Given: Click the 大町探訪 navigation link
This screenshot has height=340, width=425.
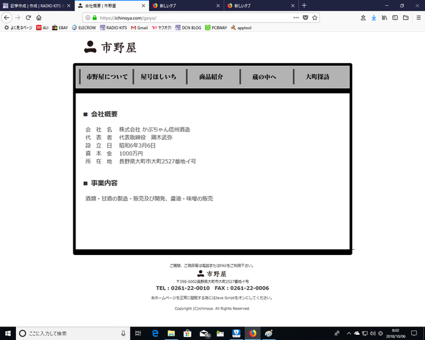Looking at the screenshot, I should pyautogui.click(x=318, y=77).
